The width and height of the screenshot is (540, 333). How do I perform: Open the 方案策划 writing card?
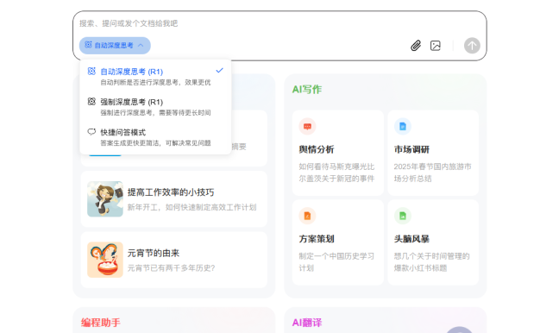(338, 242)
